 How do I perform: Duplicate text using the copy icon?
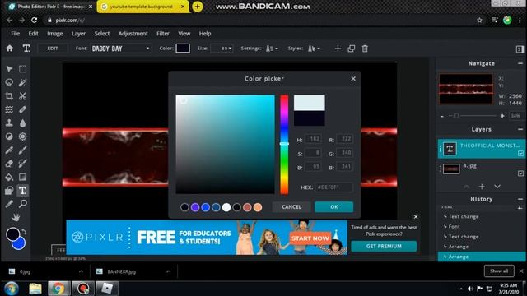[x=352, y=49]
